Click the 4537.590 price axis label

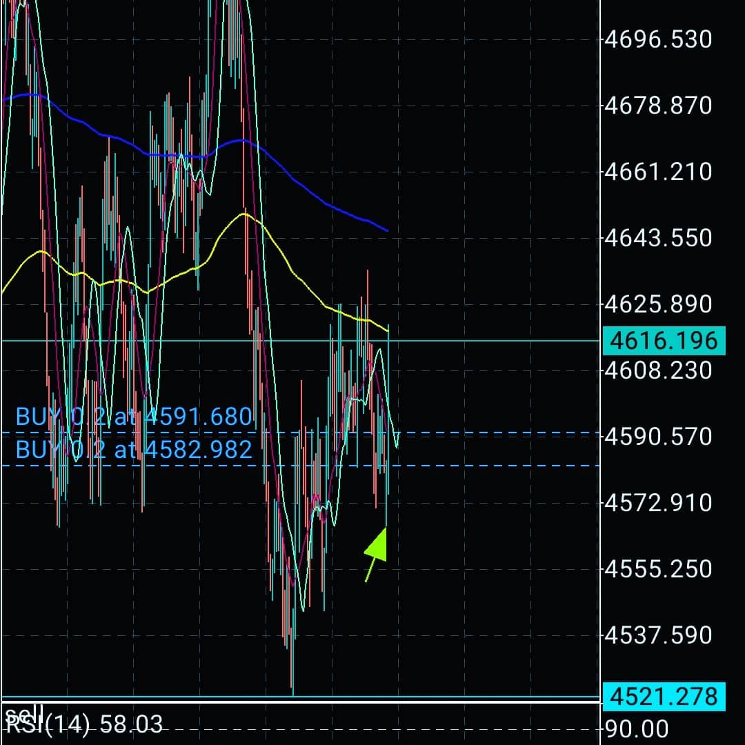coord(658,635)
